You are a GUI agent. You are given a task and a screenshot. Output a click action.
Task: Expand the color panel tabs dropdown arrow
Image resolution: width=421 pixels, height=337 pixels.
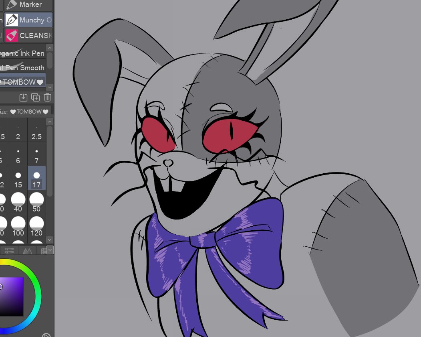pyautogui.click(x=50, y=250)
